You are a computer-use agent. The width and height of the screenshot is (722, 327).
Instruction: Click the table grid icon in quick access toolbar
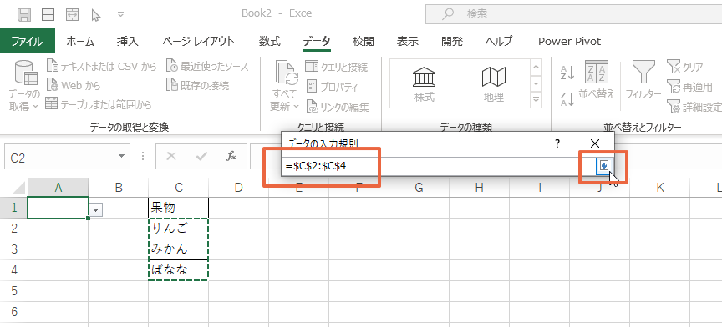48,15
